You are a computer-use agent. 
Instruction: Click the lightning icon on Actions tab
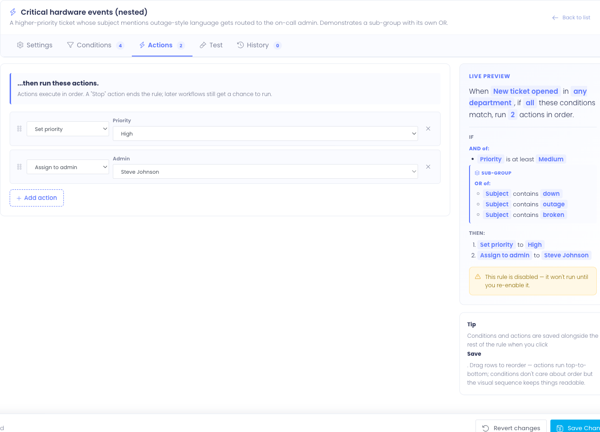(x=142, y=45)
